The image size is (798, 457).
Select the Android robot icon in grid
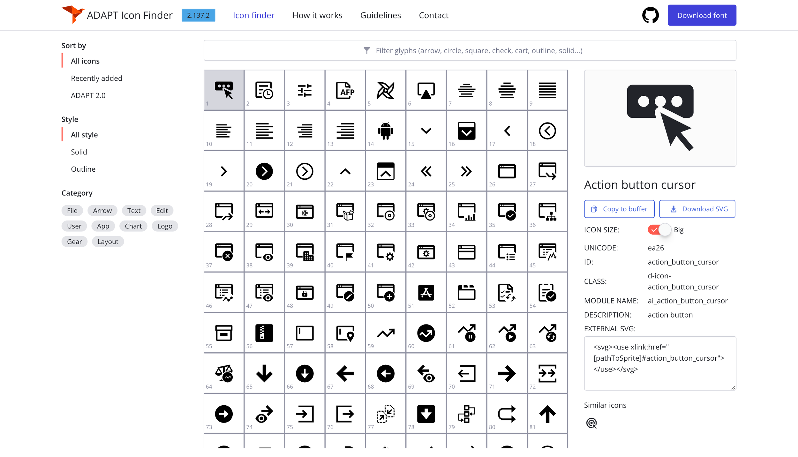[385, 131]
